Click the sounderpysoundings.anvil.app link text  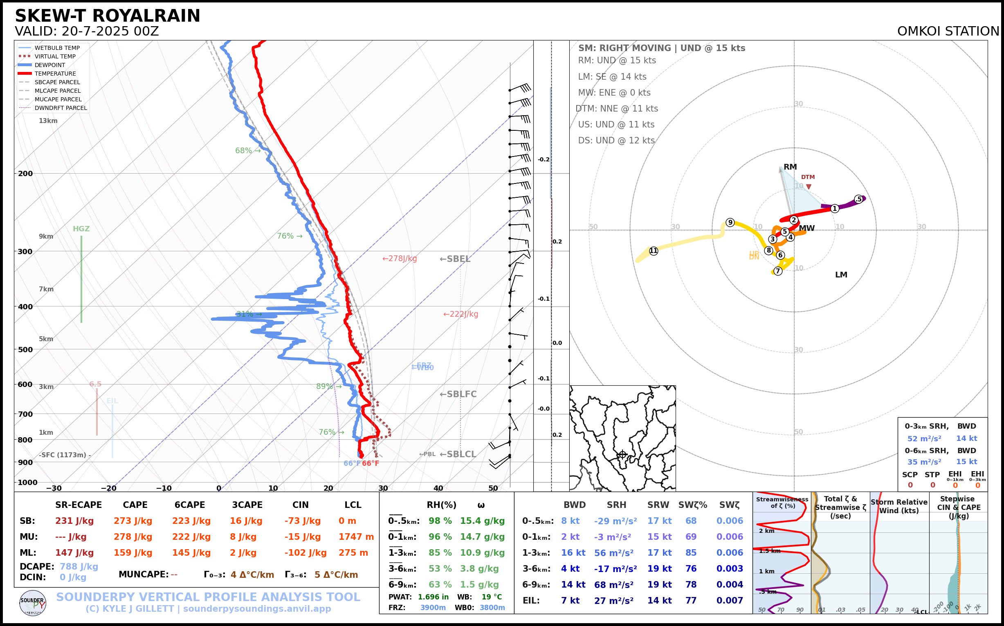coord(257,609)
